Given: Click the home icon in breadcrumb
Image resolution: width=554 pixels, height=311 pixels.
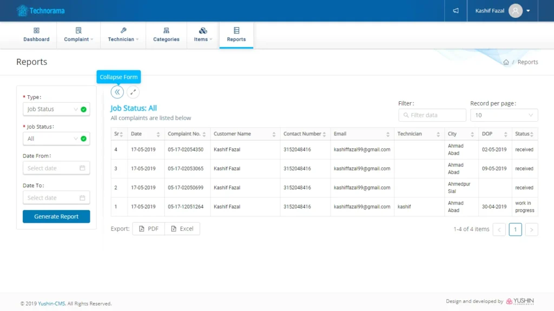Looking at the screenshot, I should 506,62.
